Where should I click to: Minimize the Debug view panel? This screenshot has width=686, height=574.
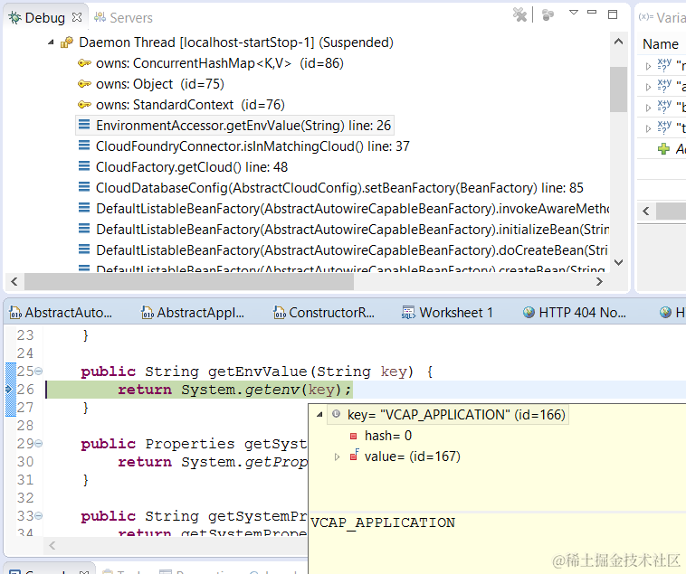point(592,13)
